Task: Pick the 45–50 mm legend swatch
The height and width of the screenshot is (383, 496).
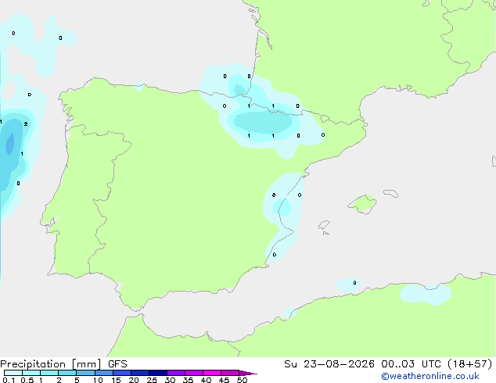Action: click(230, 373)
